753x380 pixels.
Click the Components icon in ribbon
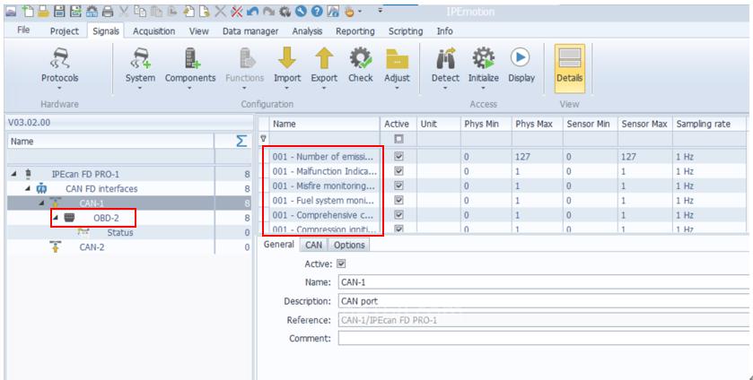click(189, 59)
